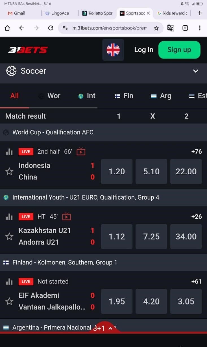207x347 pixels.
Task: Click the 31BETS logo
Action: (27, 50)
